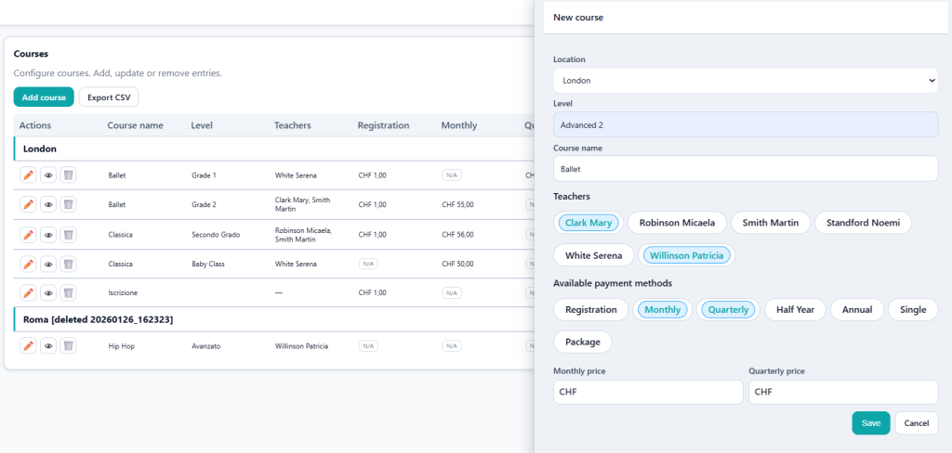Image resolution: width=952 pixels, height=453 pixels.
Task: Delete the Ballet Grade 1 course
Action: click(68, 175)
